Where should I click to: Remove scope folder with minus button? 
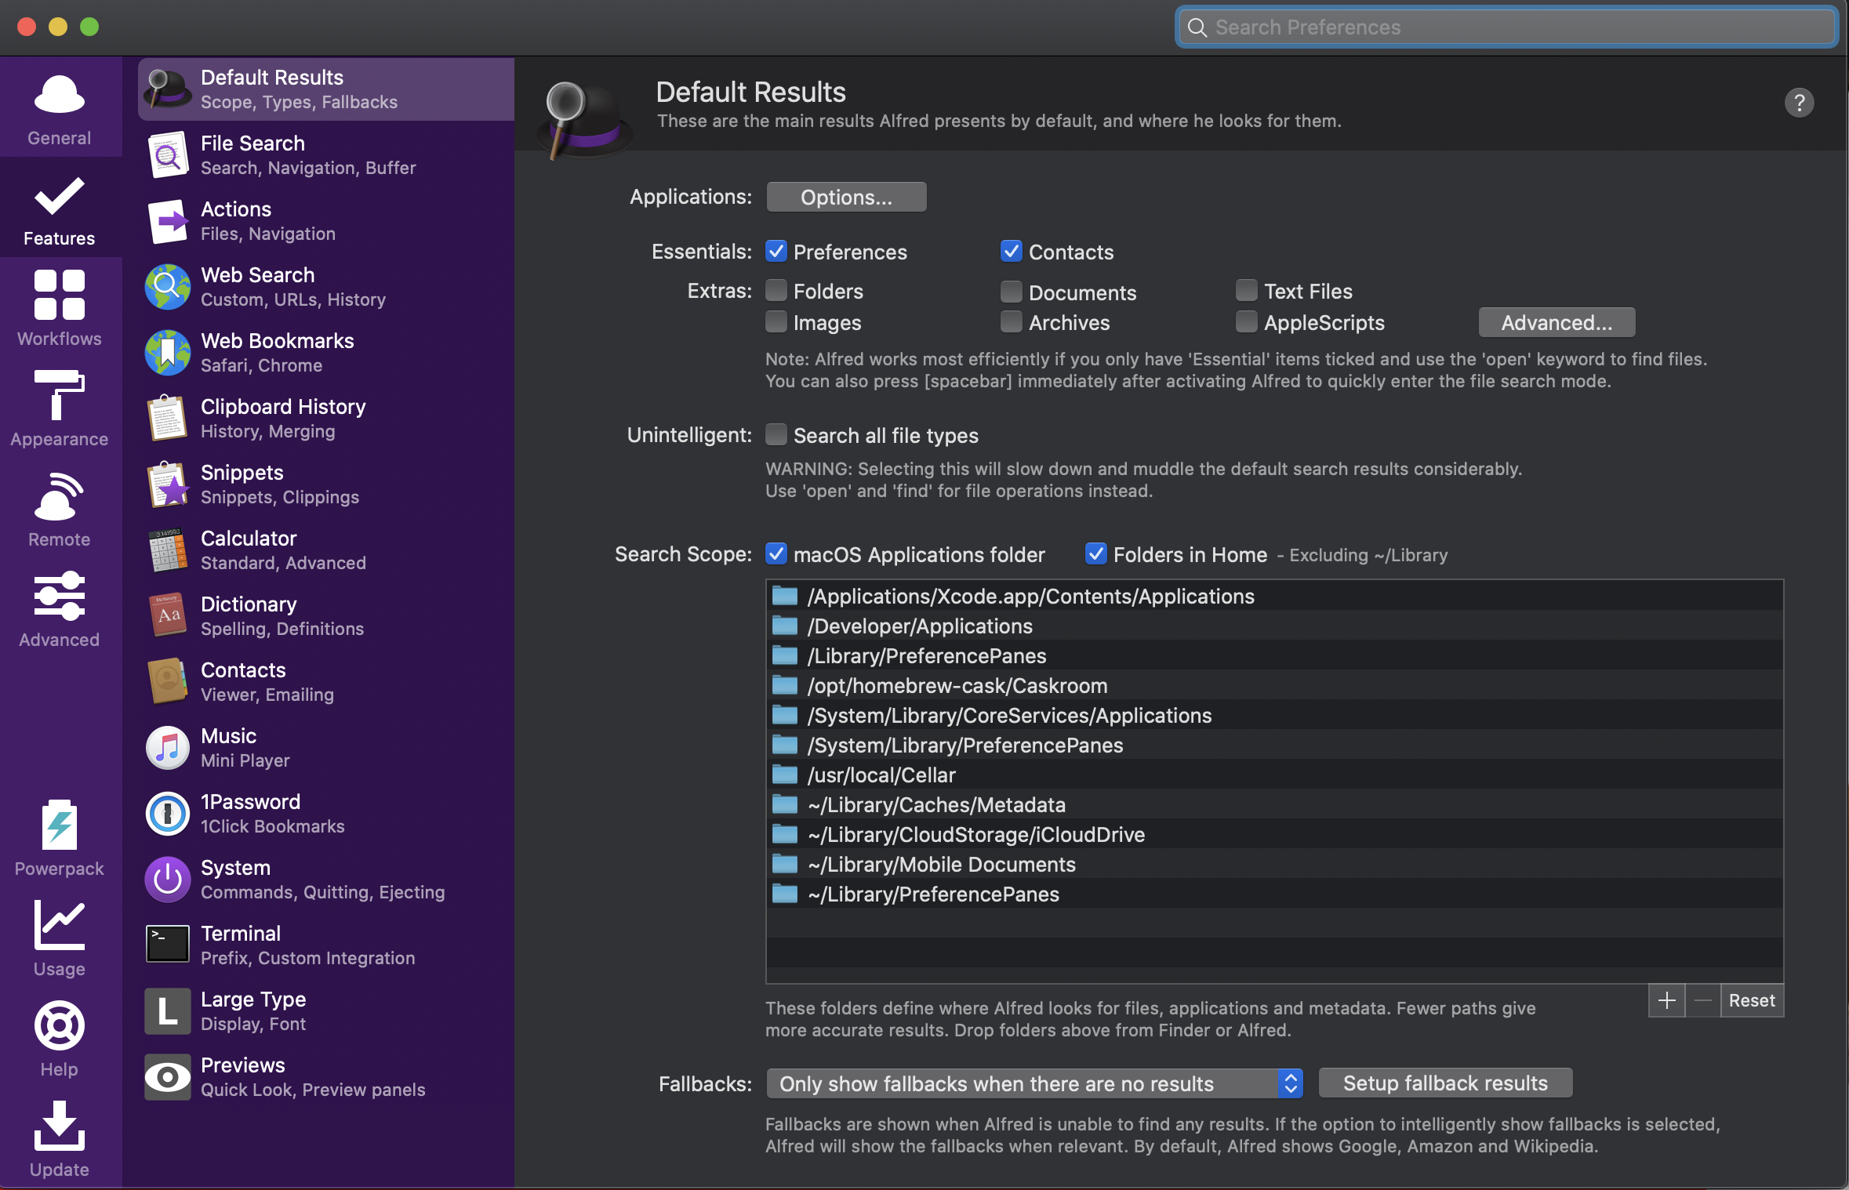(1702, 1000)
